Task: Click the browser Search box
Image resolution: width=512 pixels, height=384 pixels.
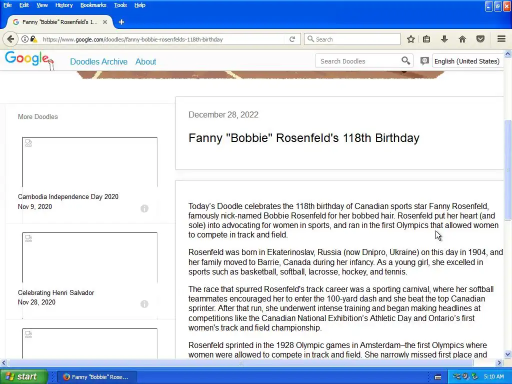Action: pyautogui.click(x=352, y=39)
